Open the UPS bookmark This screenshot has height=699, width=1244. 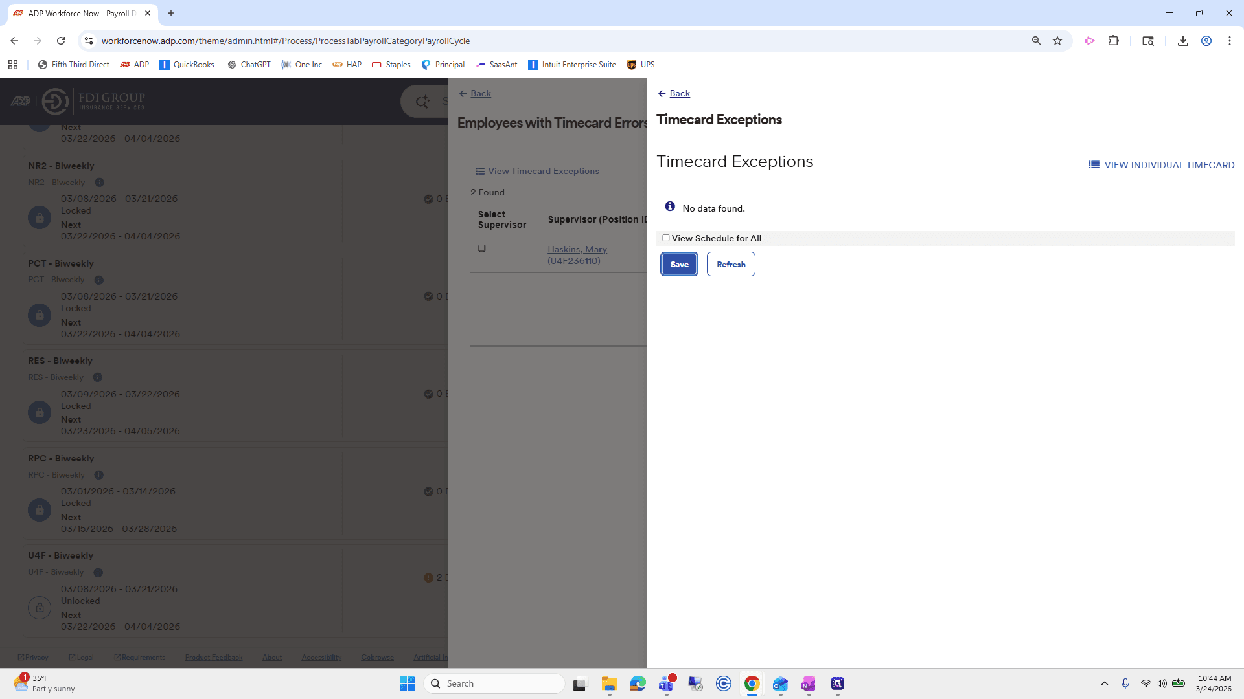click(x=641, y=65)
